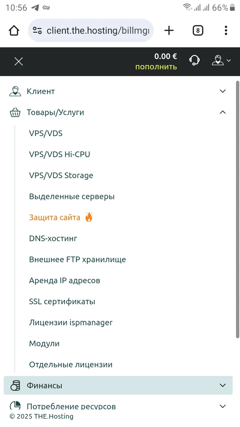The width and height of the screenshot is (240, 427).
Task: Select DNS-хостинг in the menu
Action: pyautogui.click(x=53, y=239)
